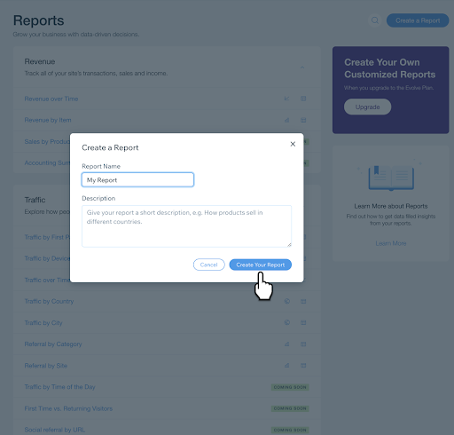Viewport: 454px width, 435px height.
Task: Close the Create a Report dialog
Action: (293, 144)
